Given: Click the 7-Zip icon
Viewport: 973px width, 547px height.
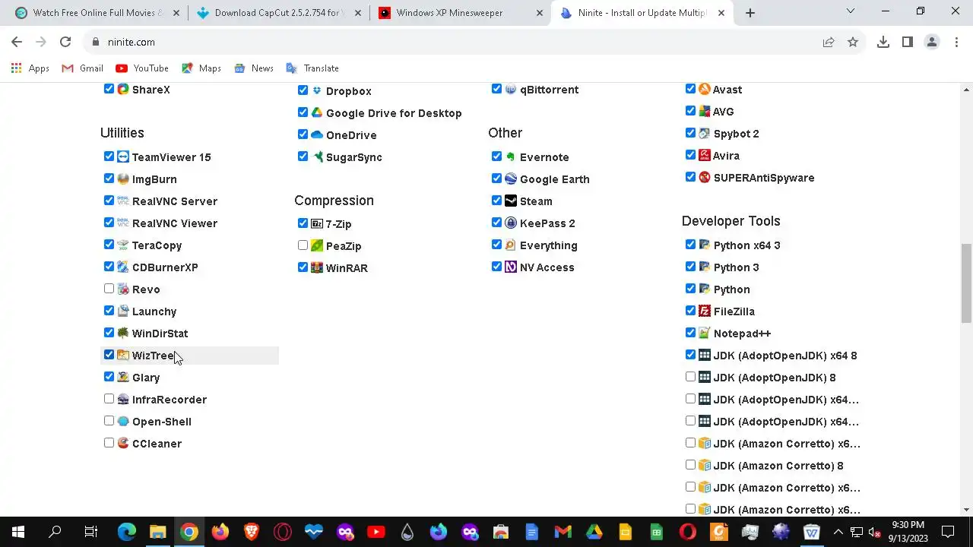Looking at the screenshot, I should tap(317, 223).
